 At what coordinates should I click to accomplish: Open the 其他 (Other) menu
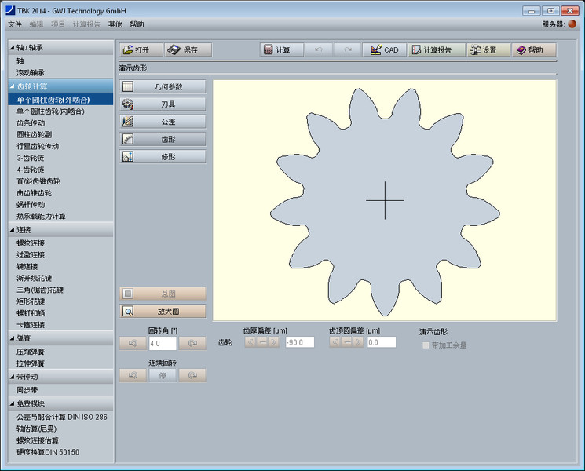point(115,24)
